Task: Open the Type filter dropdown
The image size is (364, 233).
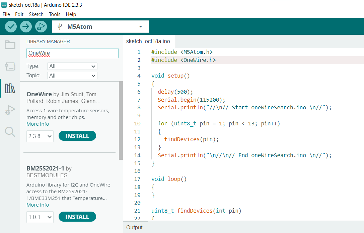Action: (x=72, y=66)
